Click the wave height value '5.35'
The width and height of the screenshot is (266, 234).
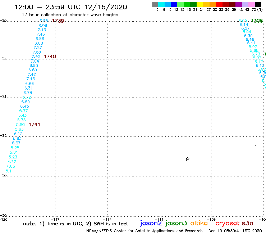pyautogui.click(x=21, y=120)
